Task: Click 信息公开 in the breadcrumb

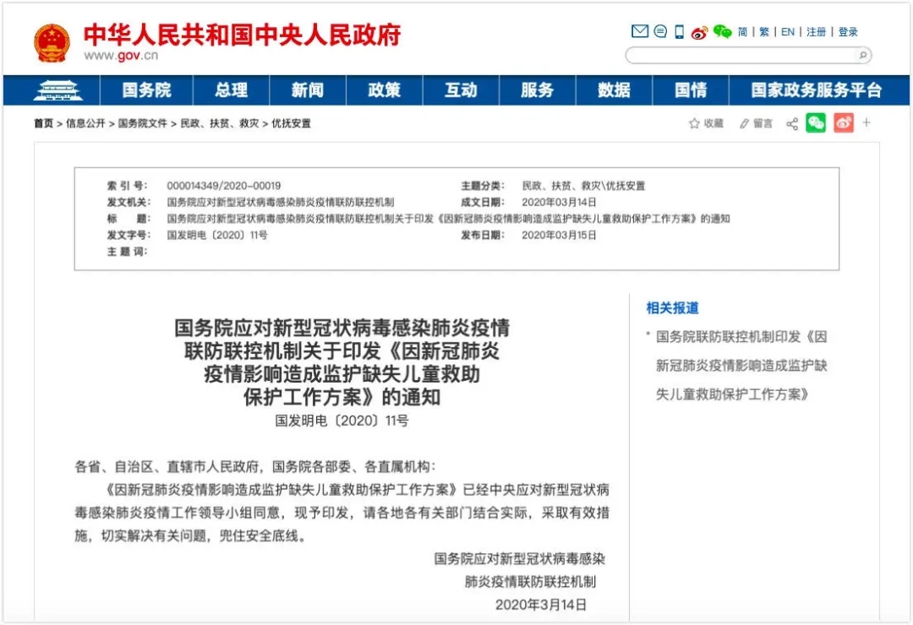Action: point(85,123)
